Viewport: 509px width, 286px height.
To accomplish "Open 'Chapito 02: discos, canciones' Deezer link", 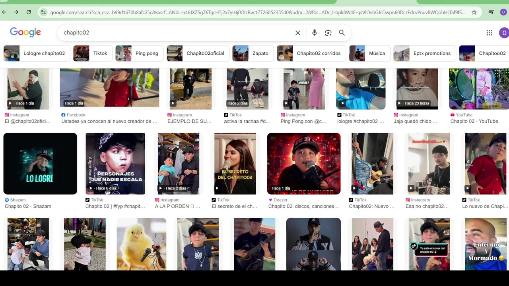I will (x=304, y=206).
